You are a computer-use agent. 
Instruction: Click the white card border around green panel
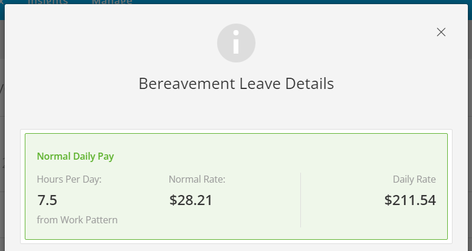click(x=236, y=131)
